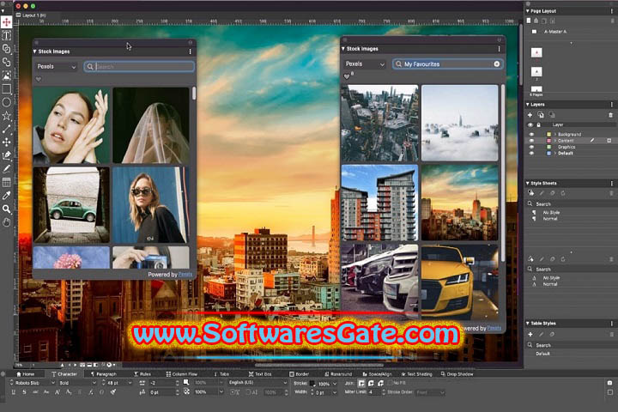
Task: Select the Oval Box tool
Action: pos(6,102)
